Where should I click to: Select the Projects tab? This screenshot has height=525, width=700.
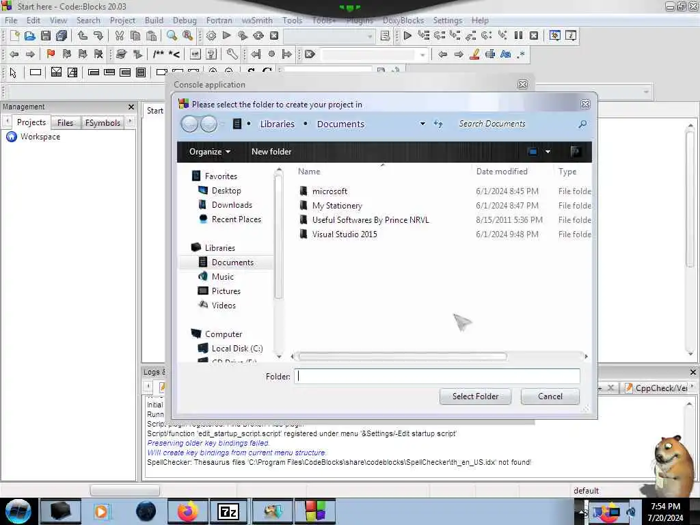click(x=31, y=122)
